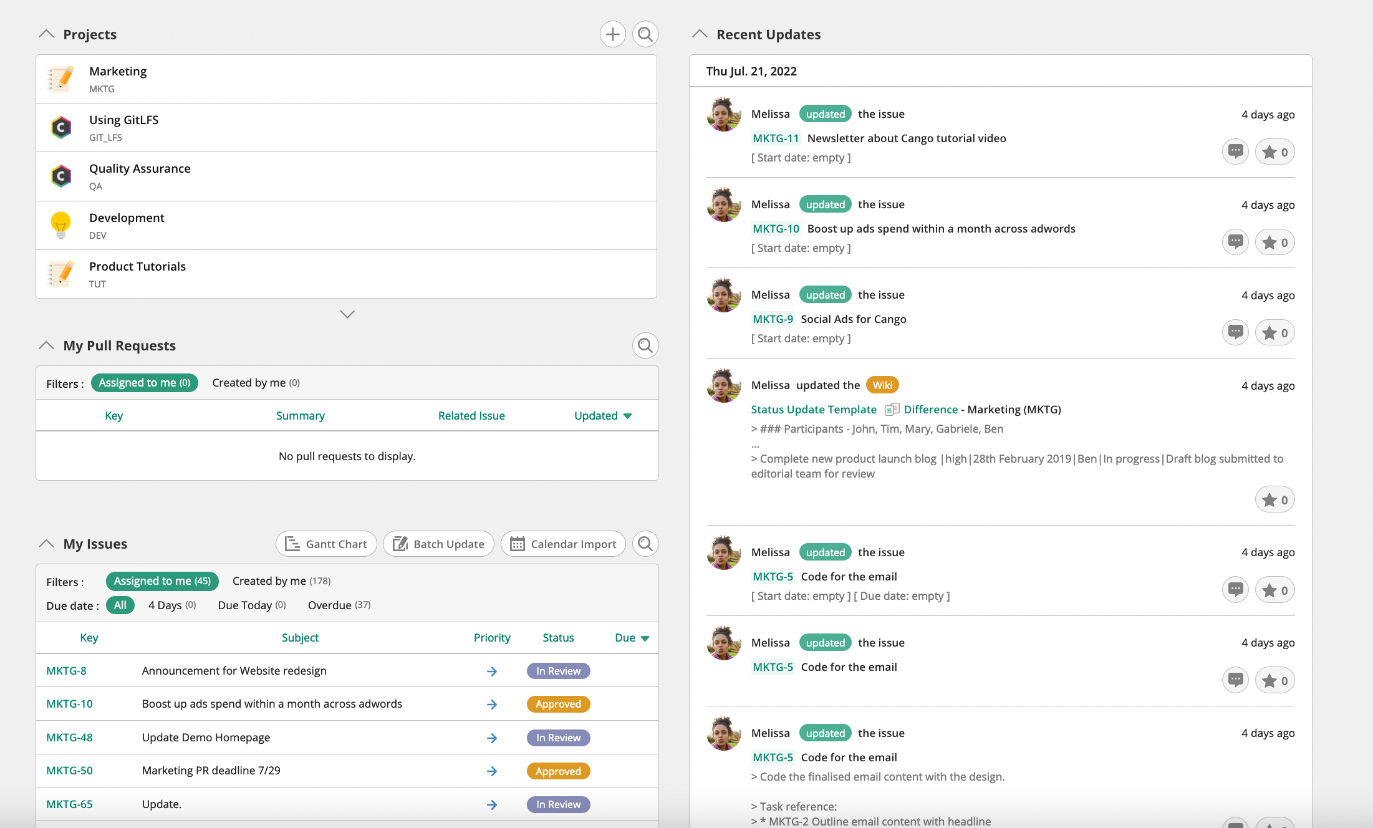Collapse the Recent Updates section
This screenshot has height=828, width=1373.
coord(700,34)
